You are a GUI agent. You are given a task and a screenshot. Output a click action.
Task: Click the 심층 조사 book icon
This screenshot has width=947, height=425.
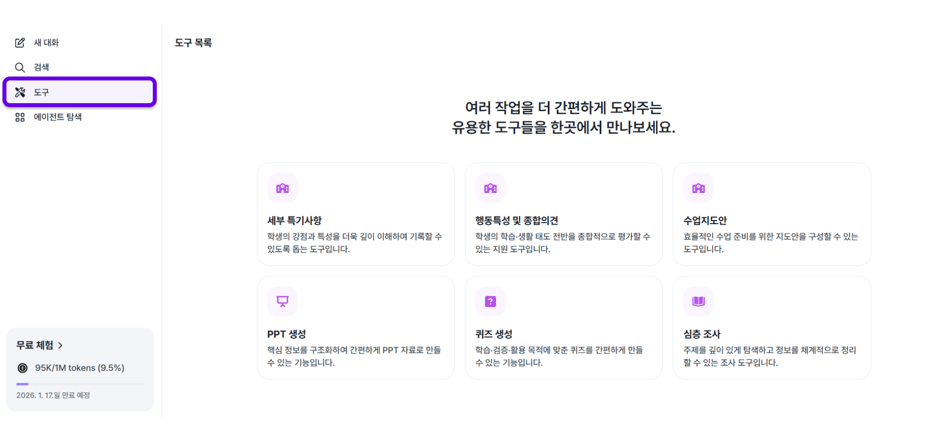tap(698, 301)
